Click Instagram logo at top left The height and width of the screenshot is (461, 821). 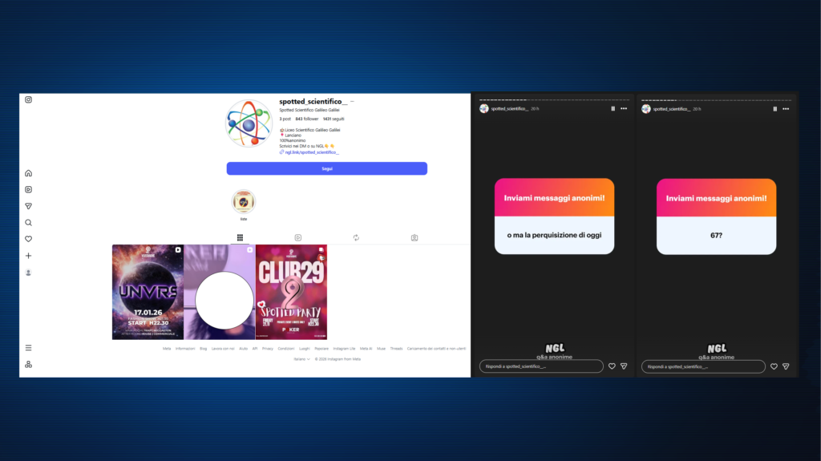28,99
